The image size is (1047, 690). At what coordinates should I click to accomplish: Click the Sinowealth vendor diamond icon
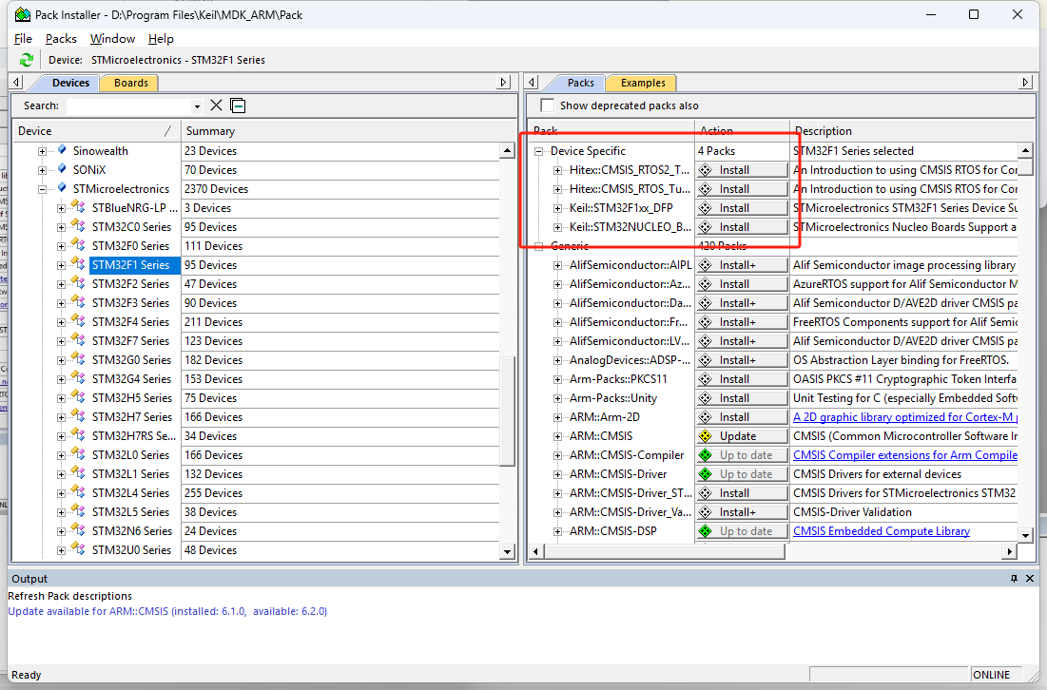tap(62, 150)
